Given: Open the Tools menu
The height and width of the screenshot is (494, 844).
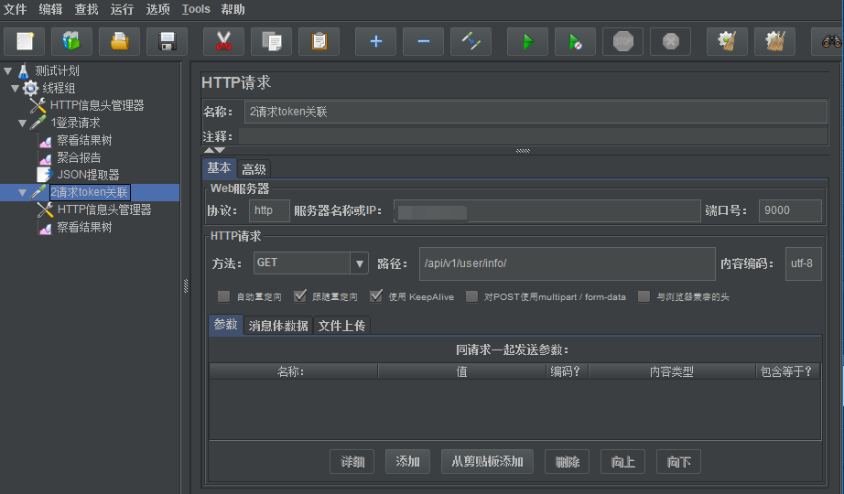Looking at the screenshot, I should [196, 9].
